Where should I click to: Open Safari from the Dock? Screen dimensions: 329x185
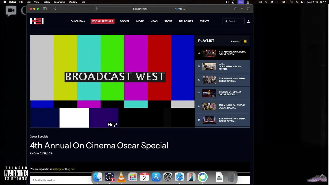pyautogui.click(x=179, y=177)
